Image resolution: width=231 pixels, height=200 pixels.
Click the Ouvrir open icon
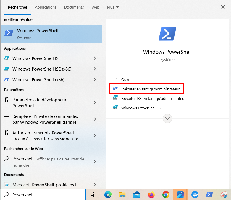point(115,79)
